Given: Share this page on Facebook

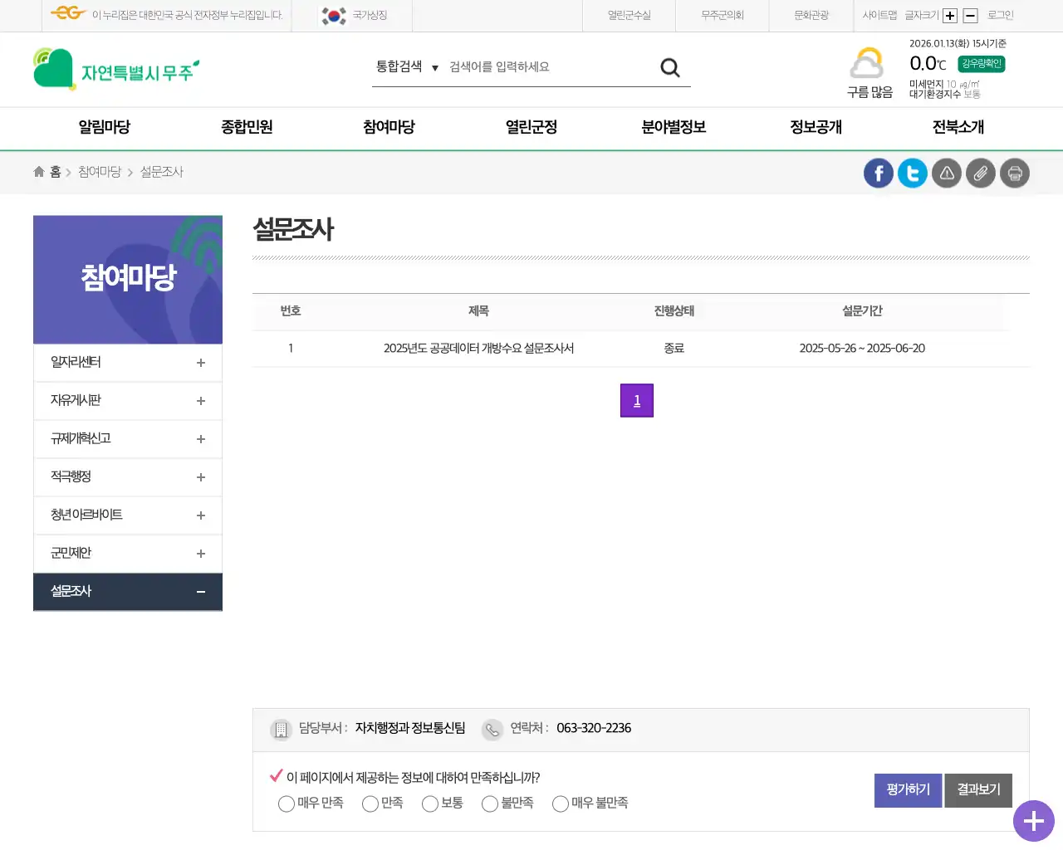Looking at the screenshot, I should click(878, 173).
